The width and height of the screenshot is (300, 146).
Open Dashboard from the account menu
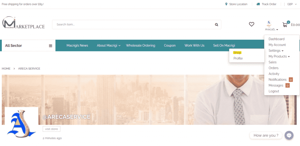277,39
